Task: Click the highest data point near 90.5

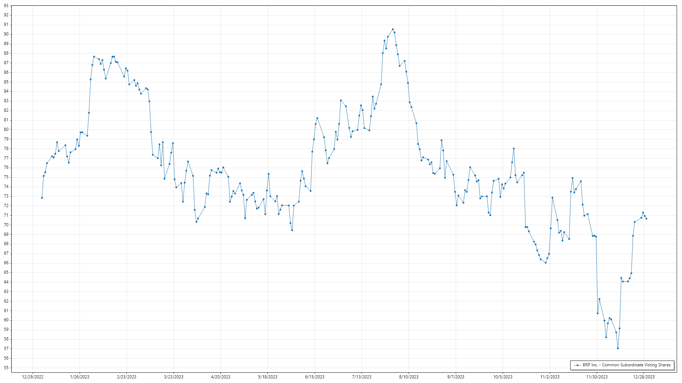Action: (x=393, y=29)
